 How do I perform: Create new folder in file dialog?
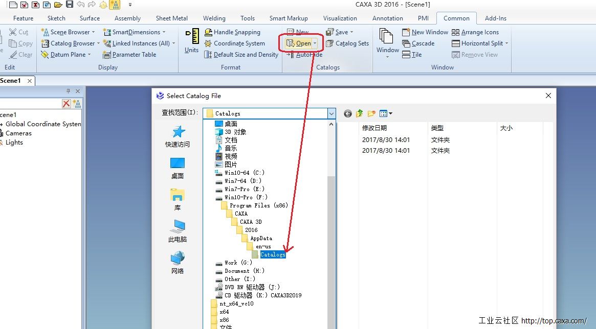[371, 113]
